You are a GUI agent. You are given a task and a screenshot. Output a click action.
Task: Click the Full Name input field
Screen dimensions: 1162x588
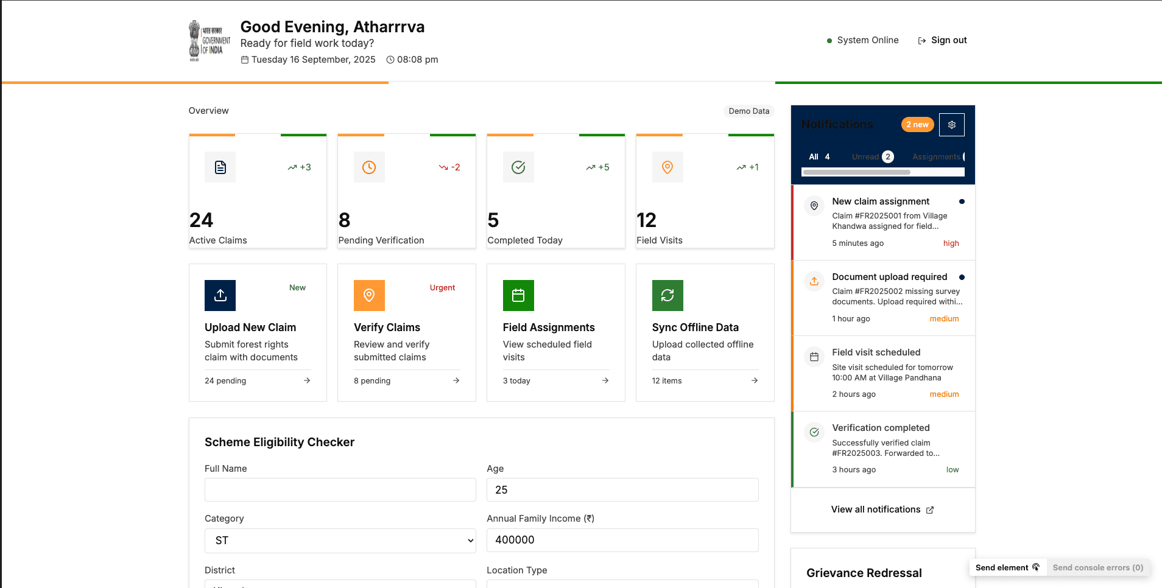pyautogui.click(x=340, y=490)
